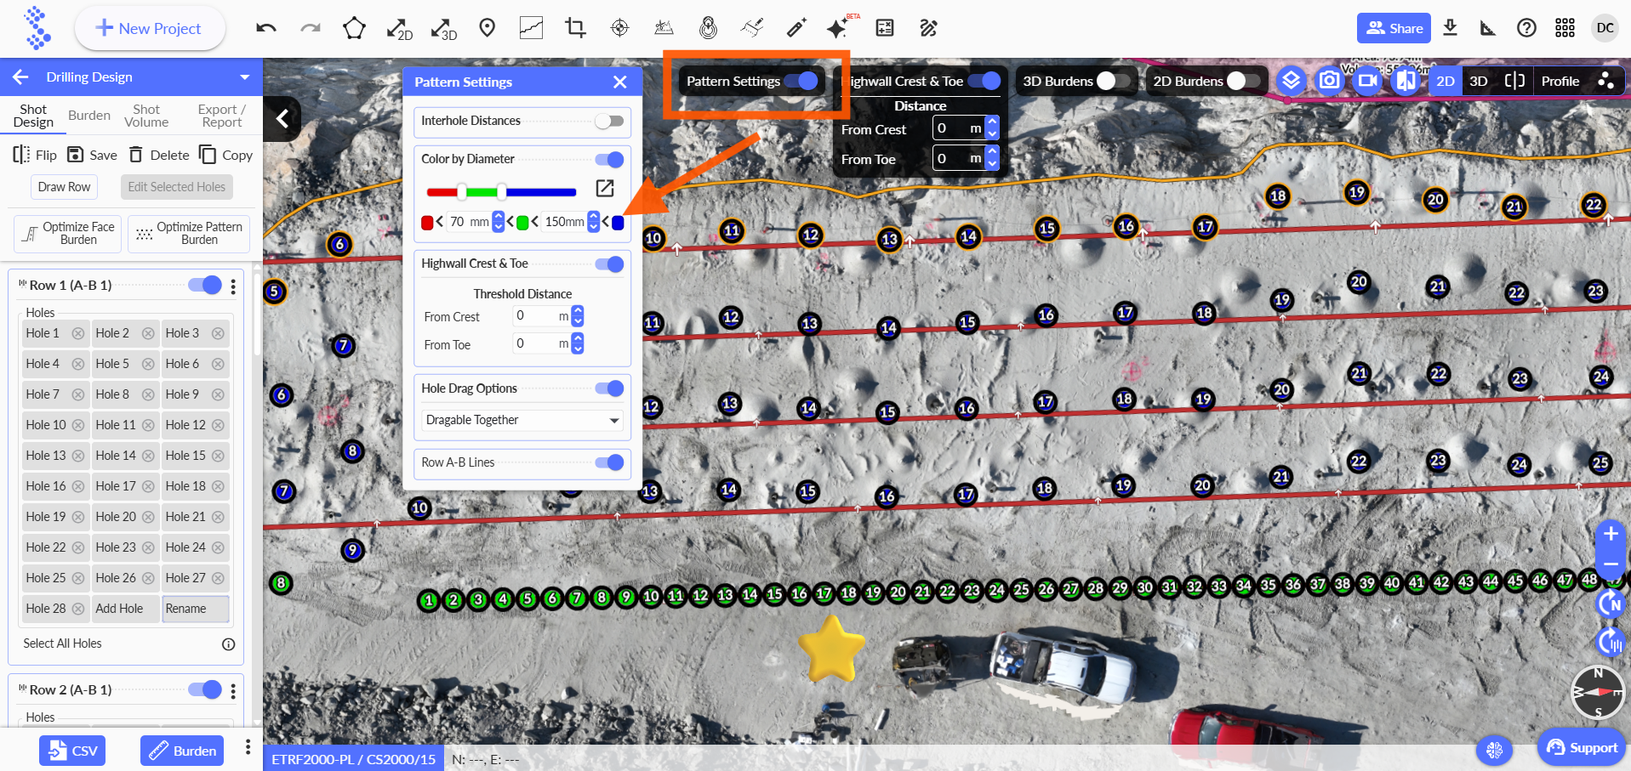This screenshot has width=1631, height=771.
Task: Switch to the Shot Volume tab
Action: pos(146,116)
